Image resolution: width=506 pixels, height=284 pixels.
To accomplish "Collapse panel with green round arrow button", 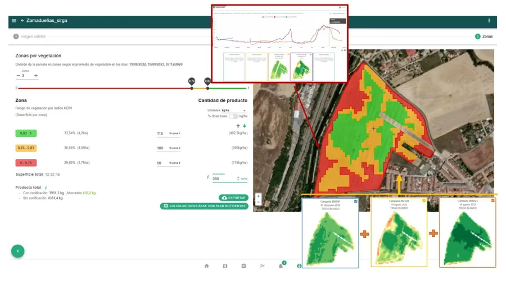I will point(18,251).
